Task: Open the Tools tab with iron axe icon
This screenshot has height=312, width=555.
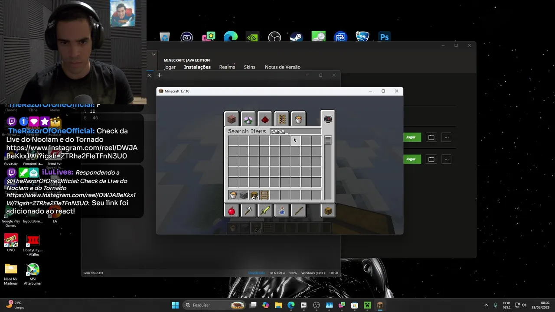Action: click(248, 211)
